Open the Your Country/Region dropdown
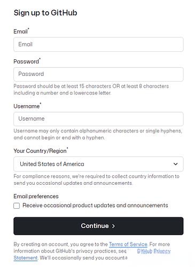 coord(98,164)
